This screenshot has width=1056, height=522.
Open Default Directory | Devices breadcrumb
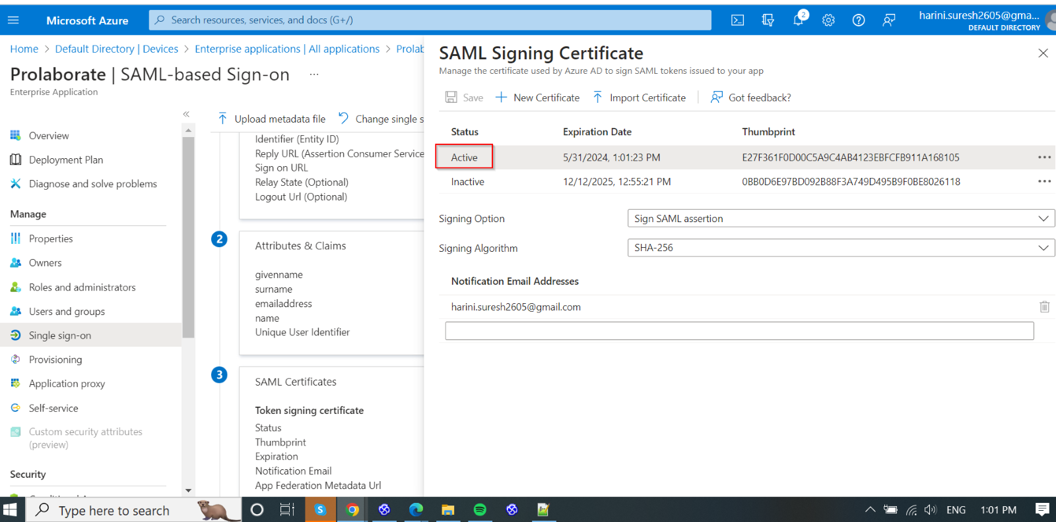[117, 49]
